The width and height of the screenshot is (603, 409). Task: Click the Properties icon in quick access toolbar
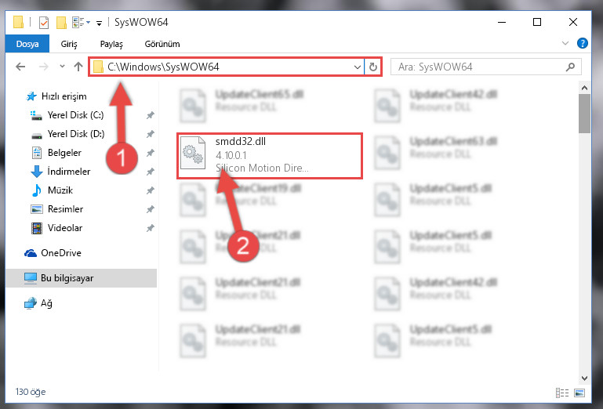(x=44, y=23)
